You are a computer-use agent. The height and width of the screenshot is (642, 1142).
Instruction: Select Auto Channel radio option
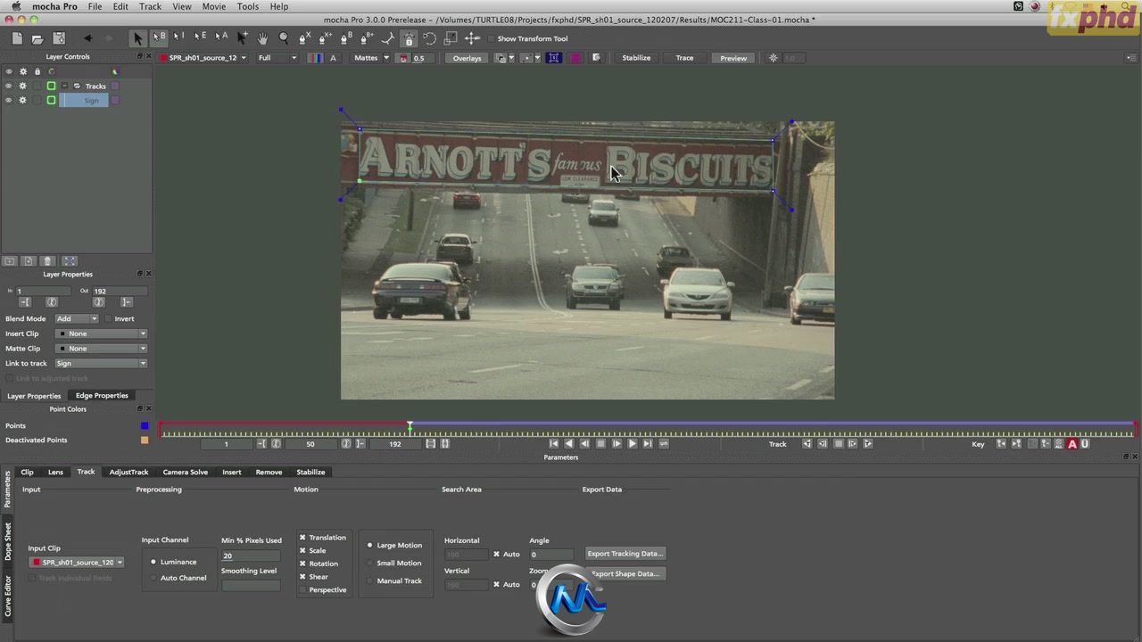153,578
